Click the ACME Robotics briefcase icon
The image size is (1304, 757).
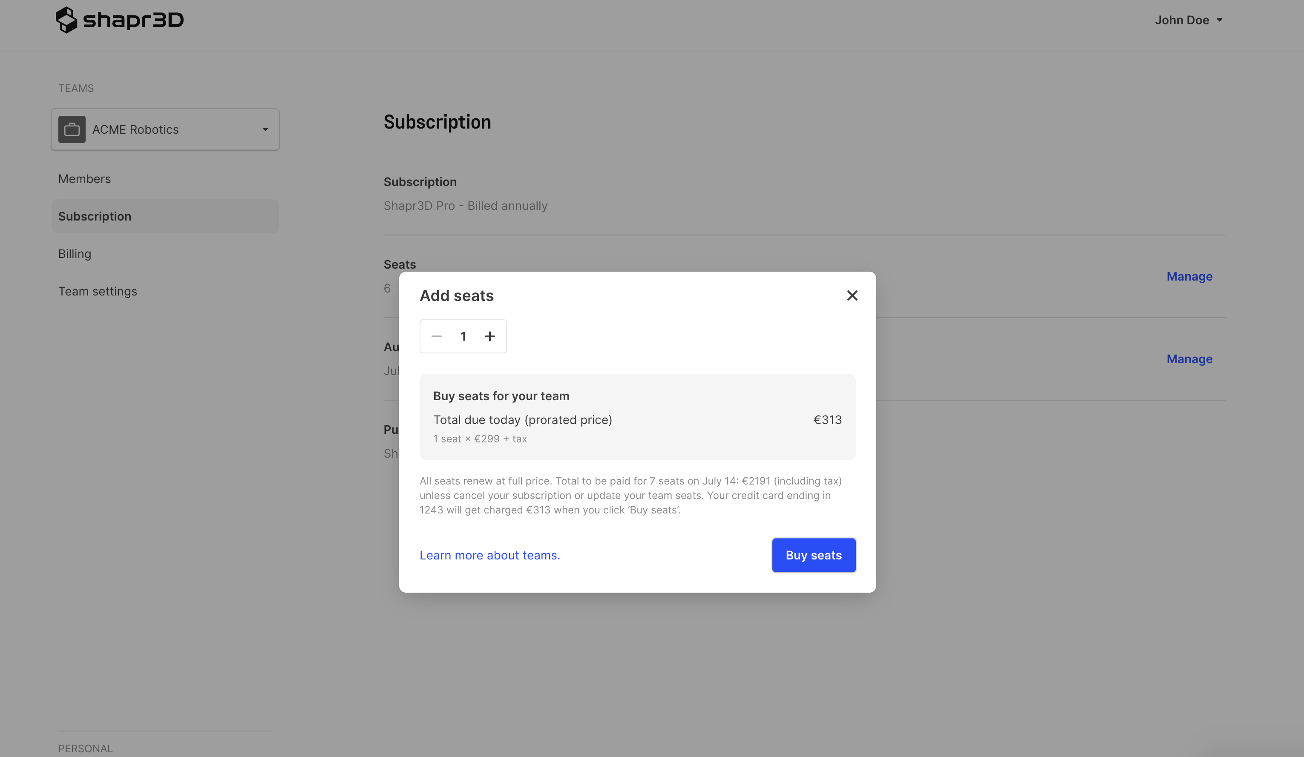coord(72,129)
